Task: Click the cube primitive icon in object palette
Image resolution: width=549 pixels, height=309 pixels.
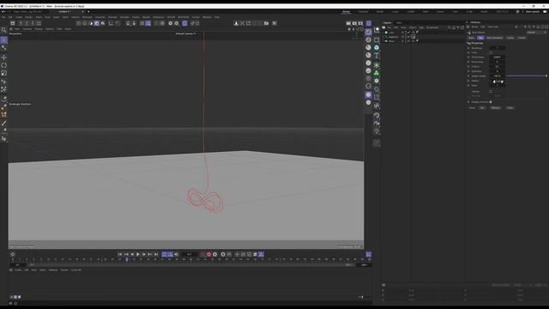Action: click(377, 39)
